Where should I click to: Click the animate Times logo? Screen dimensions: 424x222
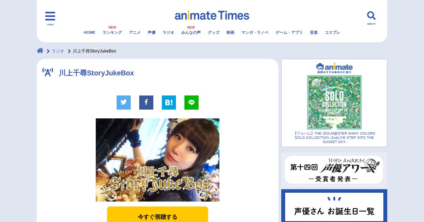coord(212,16)
